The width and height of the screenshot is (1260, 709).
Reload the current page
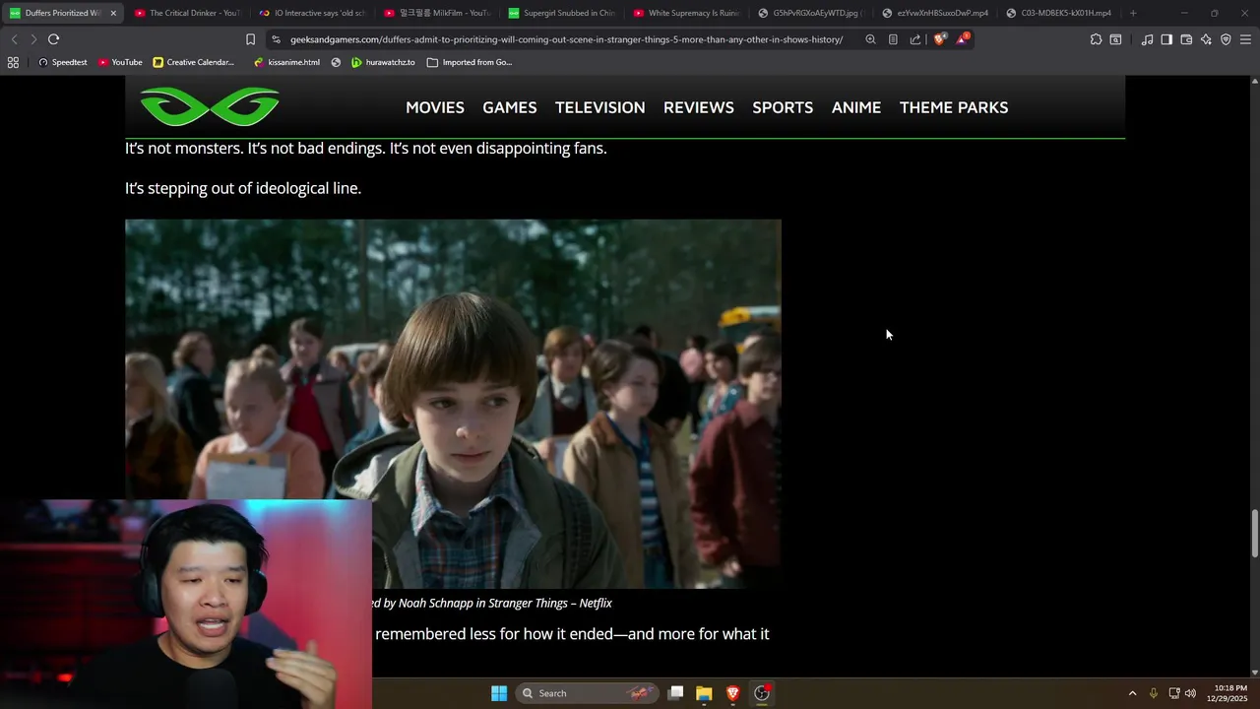pyautogui.click(x=53, y=39)
